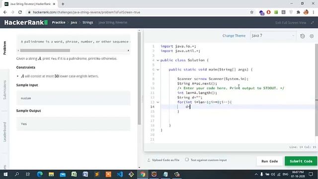The width and height of the screenshot is (318, 179).
Task: Click the problem panel scroll-down arrow
Action: pos(139,168)
